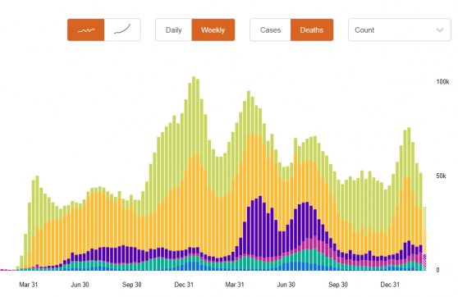Screen dimensions: 458x297
Task: Select the wavy-line new counts chart icon
Action: pyautogui.click(x=86, y=30)
